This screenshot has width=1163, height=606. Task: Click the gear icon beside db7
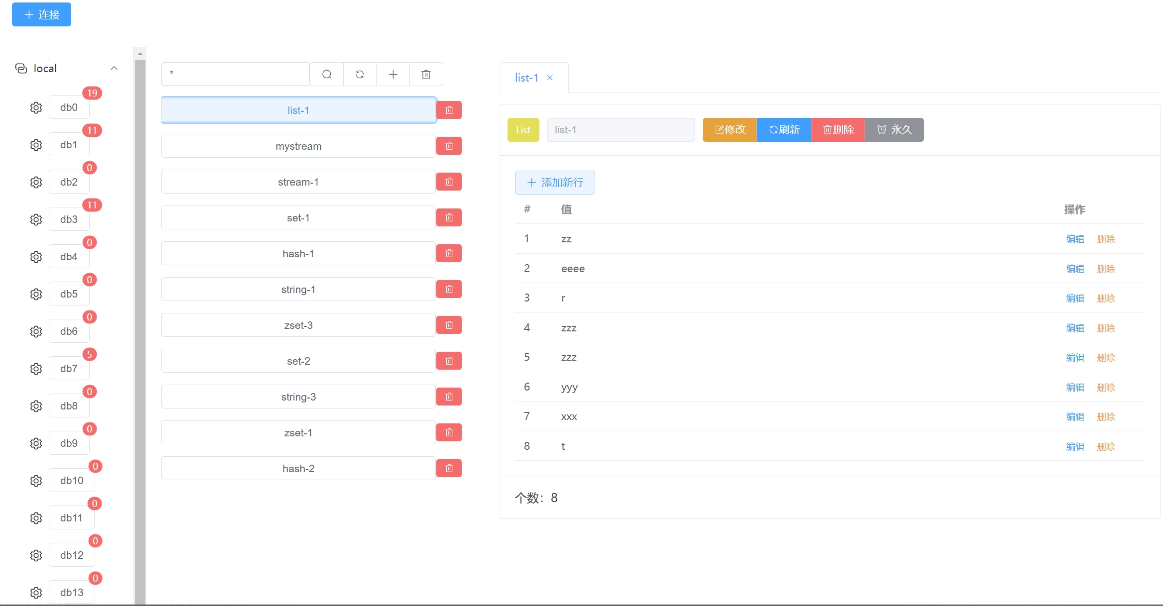pyautogui.click(x=36, y=369)
